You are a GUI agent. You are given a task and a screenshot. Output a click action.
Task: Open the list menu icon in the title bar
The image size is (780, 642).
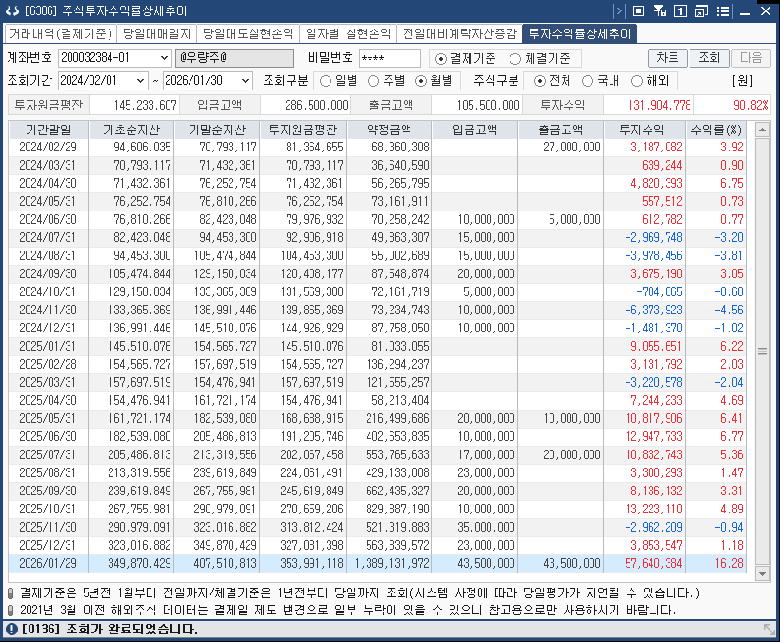point(723,10)
